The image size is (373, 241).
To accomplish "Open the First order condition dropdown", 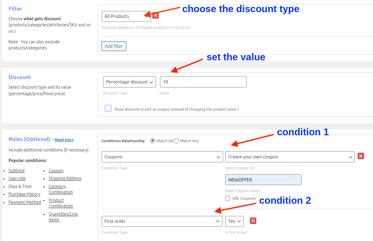I will point(162,221).
